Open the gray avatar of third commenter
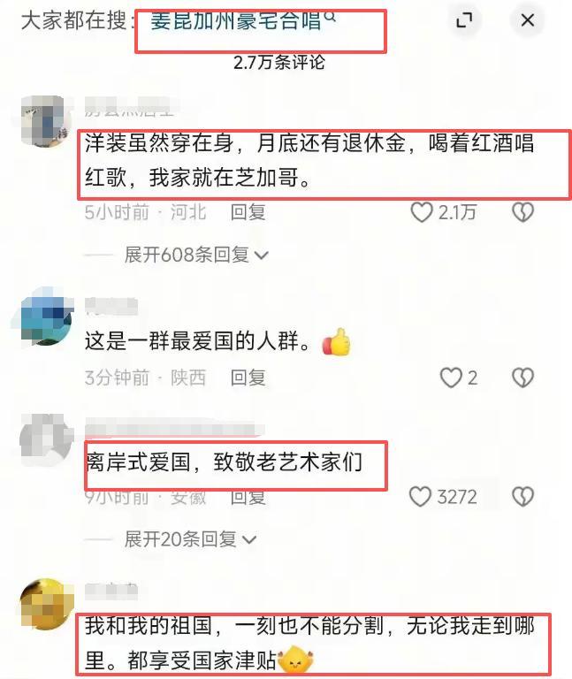The width and height of the screenshot is (572, 679). pos(46,439)
